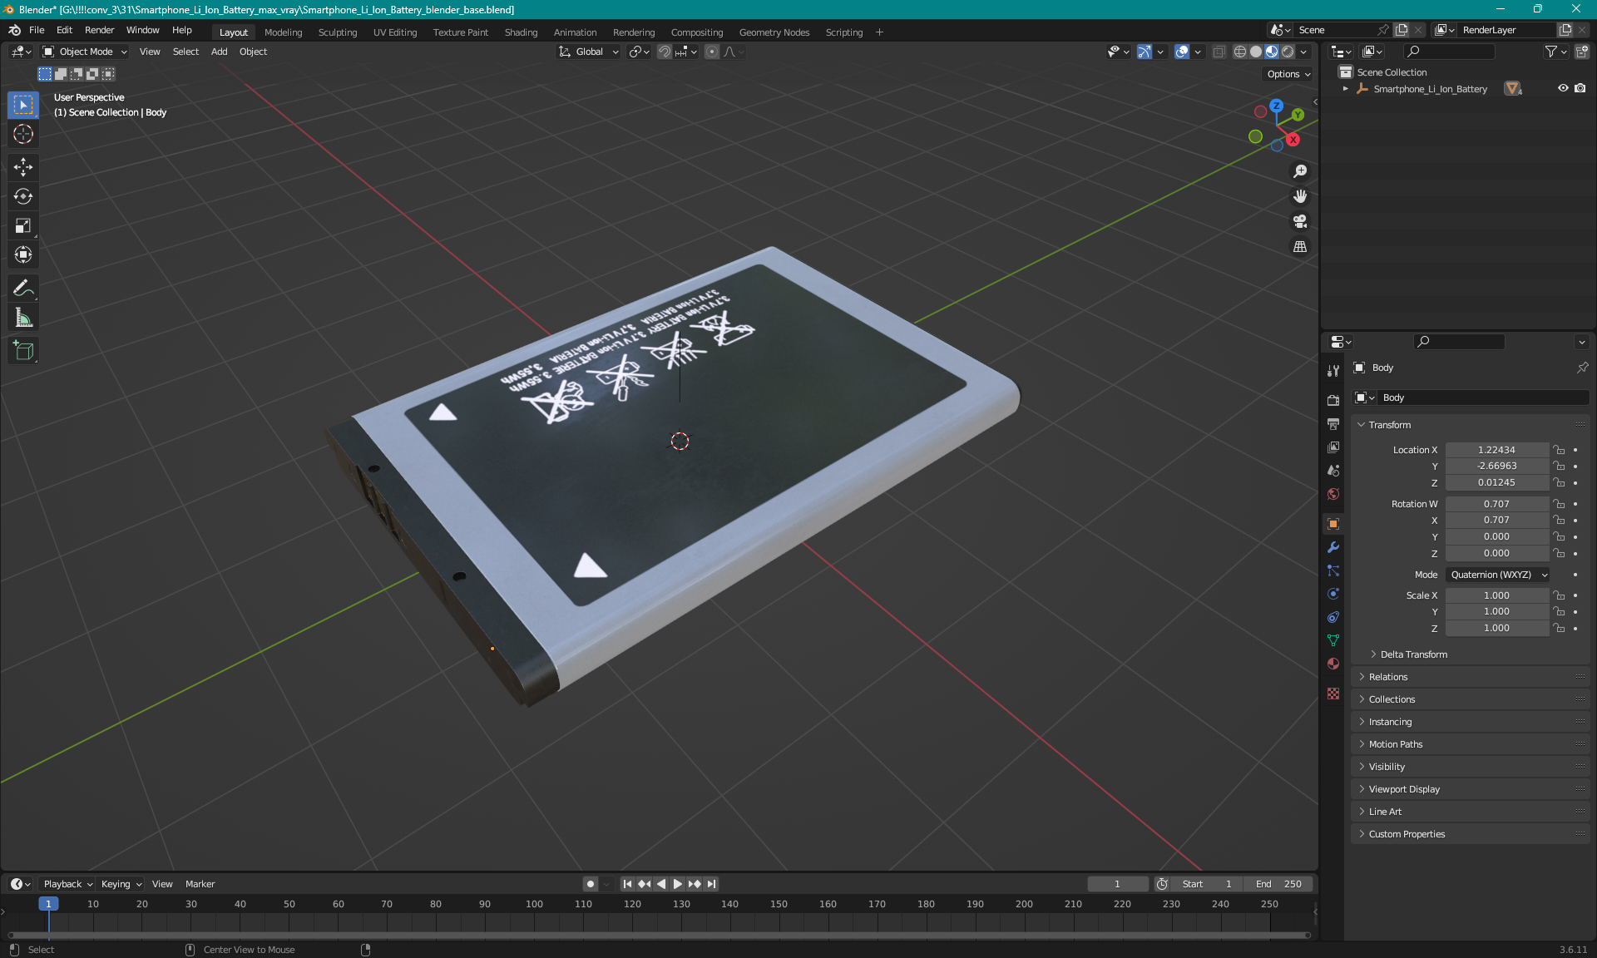This screenshot has width=1597, height=958.
Task: Toggle snapping magnet in header
Action: (x=664, y=52)
